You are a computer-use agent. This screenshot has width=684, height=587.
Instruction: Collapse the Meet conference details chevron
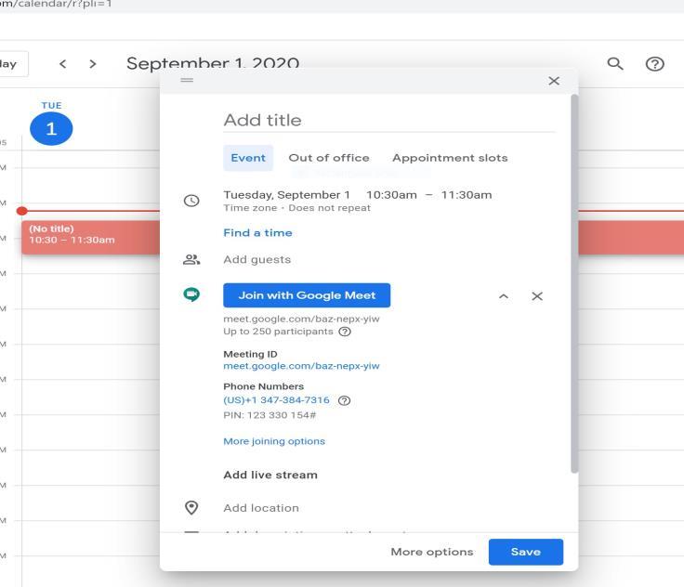click(504, 296)
